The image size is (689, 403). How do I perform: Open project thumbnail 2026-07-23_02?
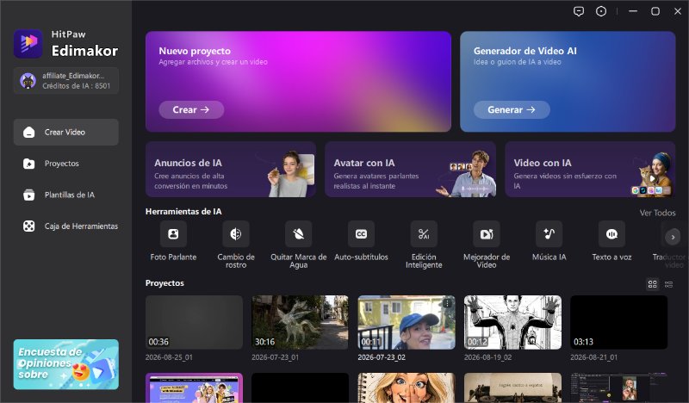click(x=407, y=322)
